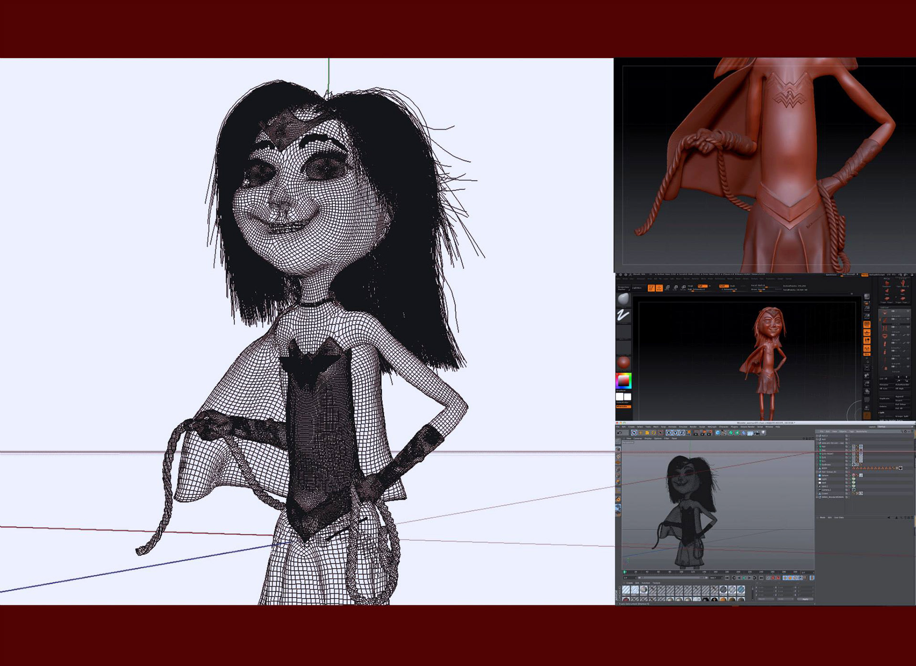Open the Character menu in Cinema 4D

click(724, 427)
